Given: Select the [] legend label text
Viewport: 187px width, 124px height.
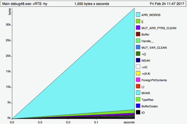Looking at the screenshot, I should (142, 22).
